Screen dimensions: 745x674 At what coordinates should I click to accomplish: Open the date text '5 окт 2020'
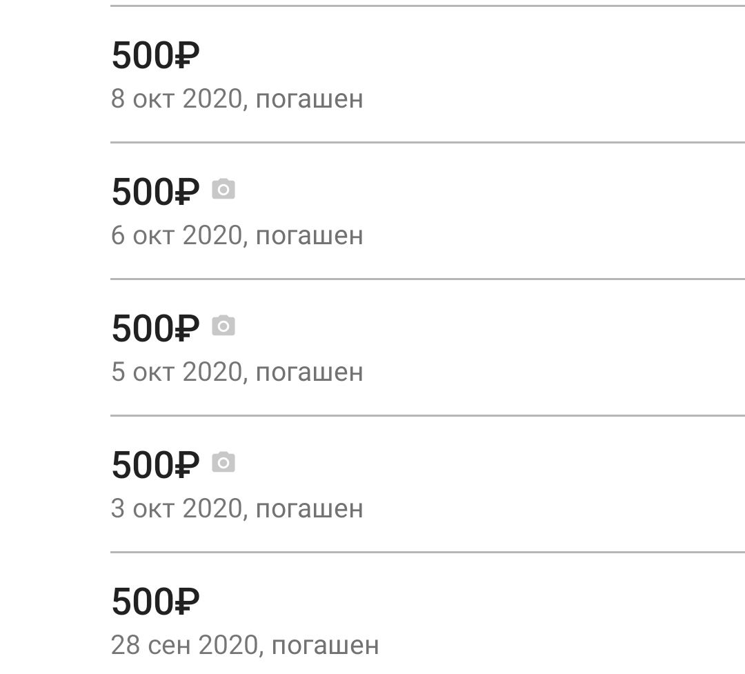tap(177, 372)
